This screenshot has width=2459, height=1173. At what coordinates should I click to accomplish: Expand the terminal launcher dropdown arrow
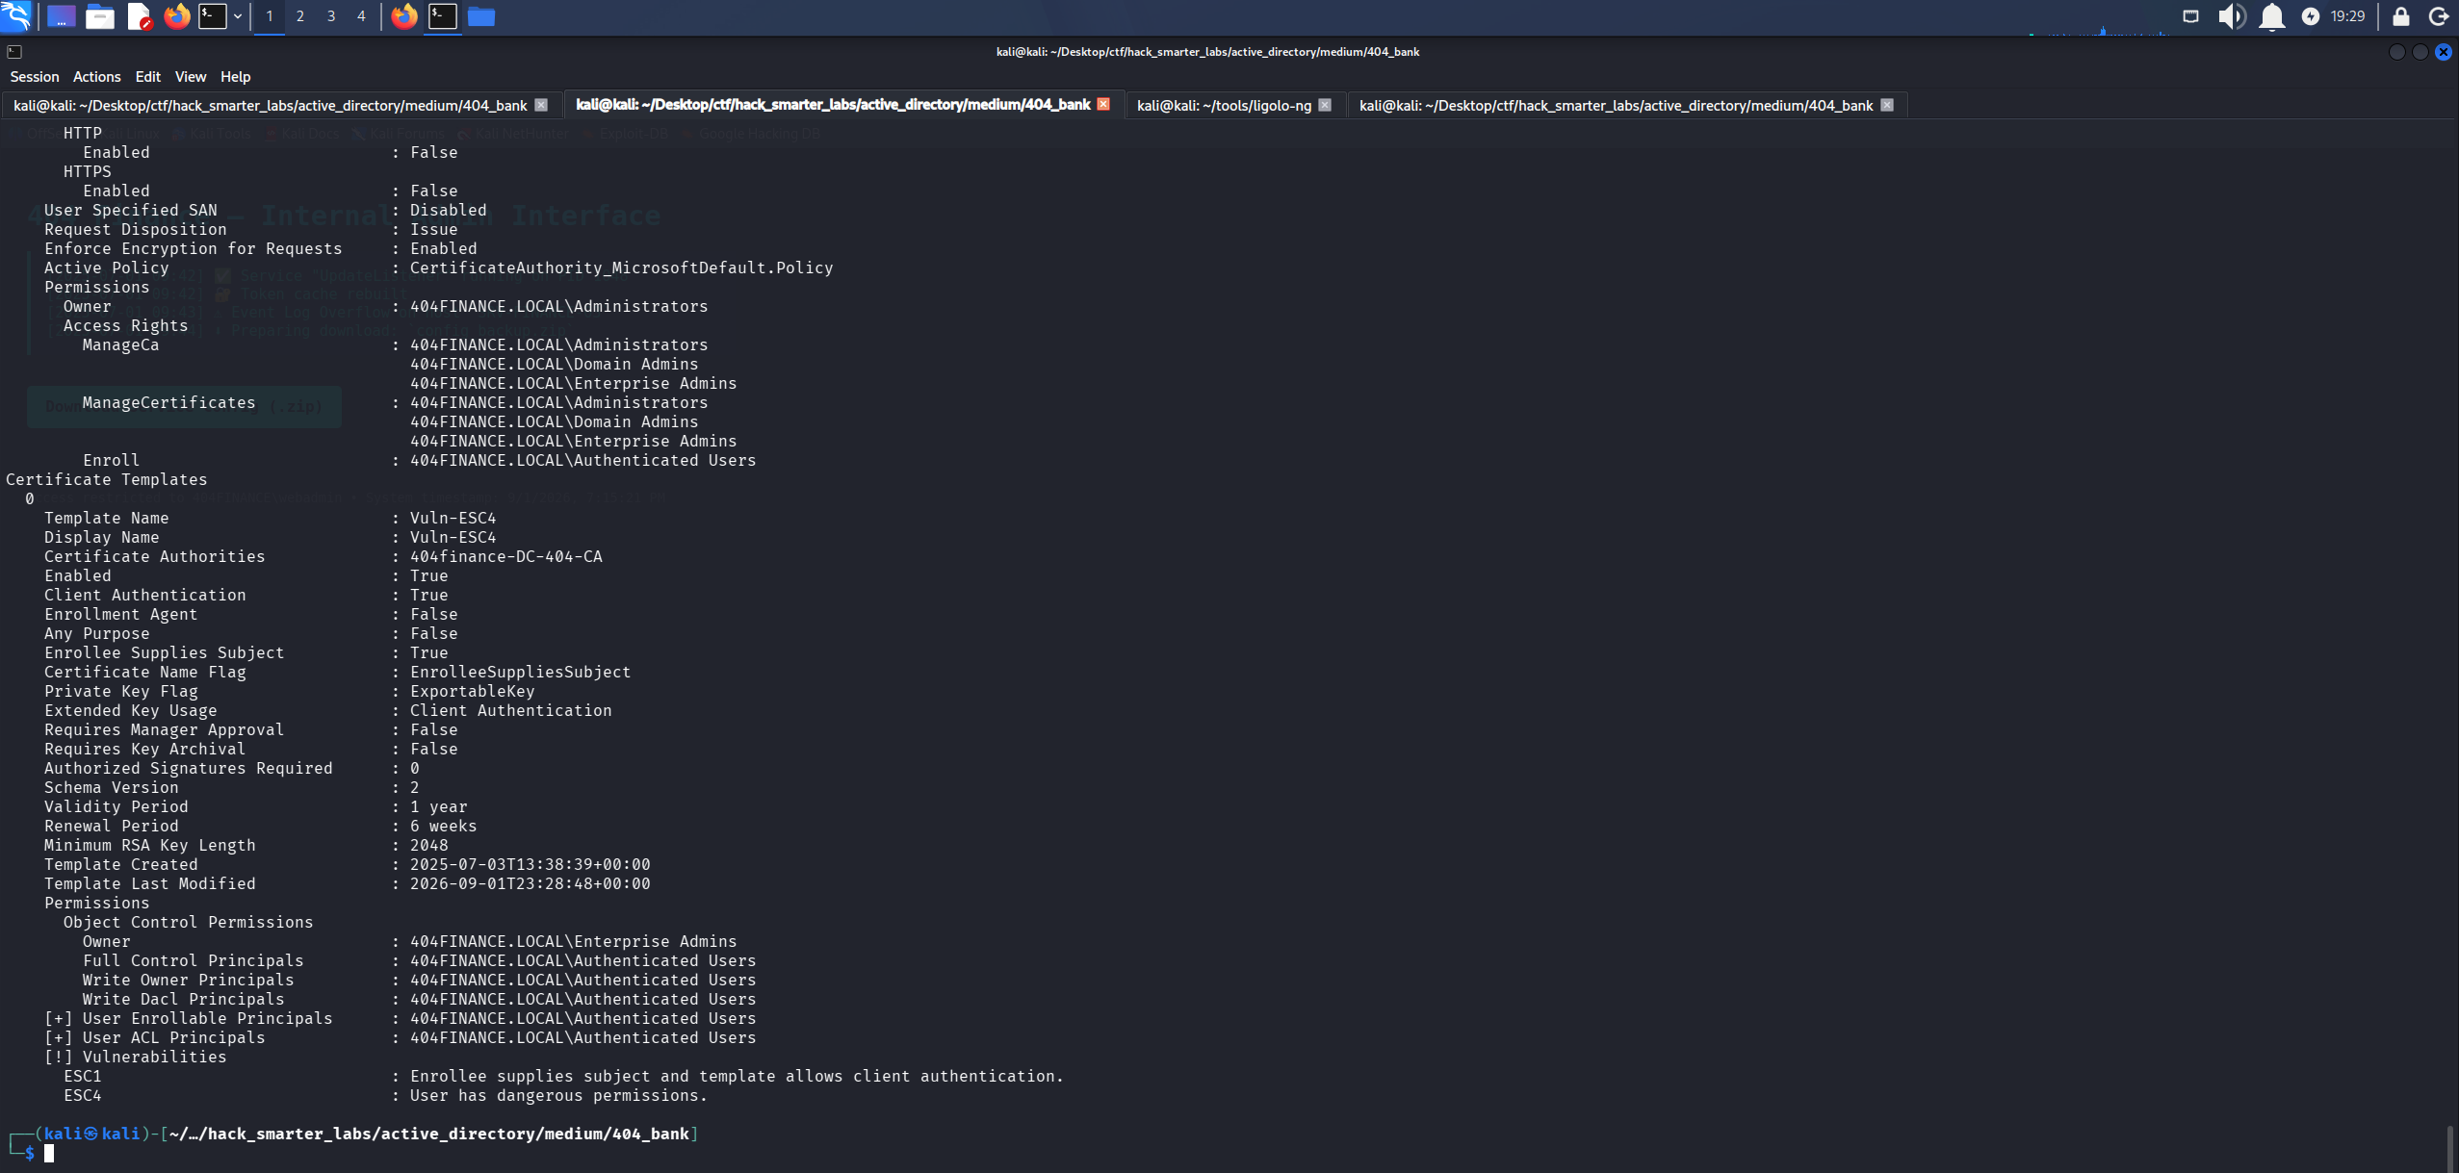click(238, 16)
